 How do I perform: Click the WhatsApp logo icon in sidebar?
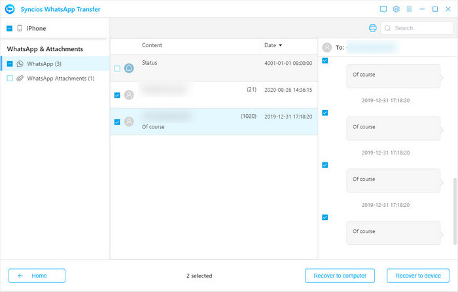[20, 64]
